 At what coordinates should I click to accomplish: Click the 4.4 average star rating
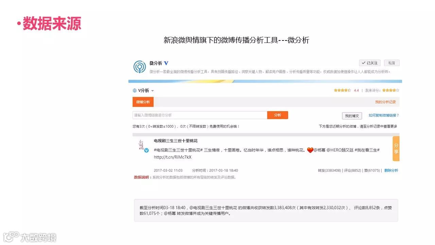pyautogui.click(x=342, y=91)
